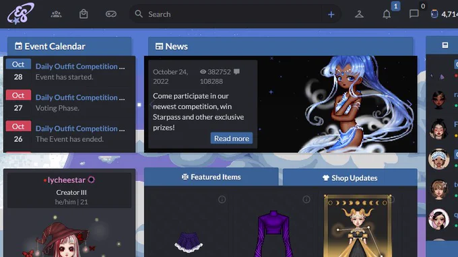
Task: Click the Oct 26 date badge
Action: (18, 133)
